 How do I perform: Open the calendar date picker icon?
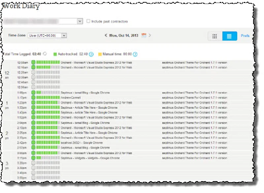[x=144, y=36]
